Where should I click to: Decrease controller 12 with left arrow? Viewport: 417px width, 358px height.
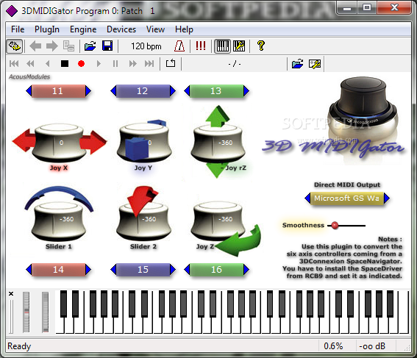[113, 91]
